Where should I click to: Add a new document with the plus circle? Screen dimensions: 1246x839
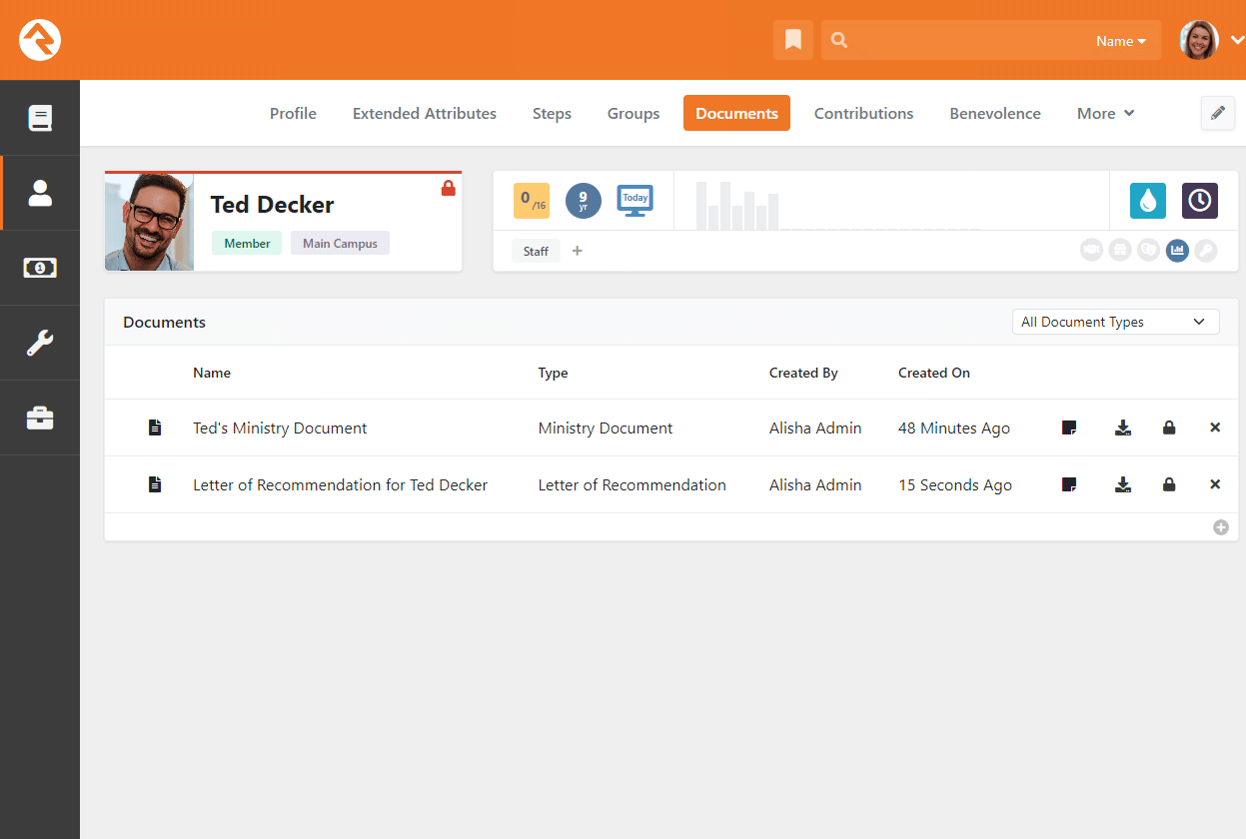coord(1221,527)
